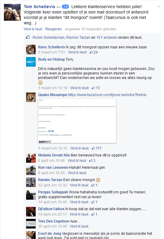Click the thumbs-up icon beside Robin Scheldeman
Screen dimensions: 164x239
pyautogui.click(x=28, y=37)
